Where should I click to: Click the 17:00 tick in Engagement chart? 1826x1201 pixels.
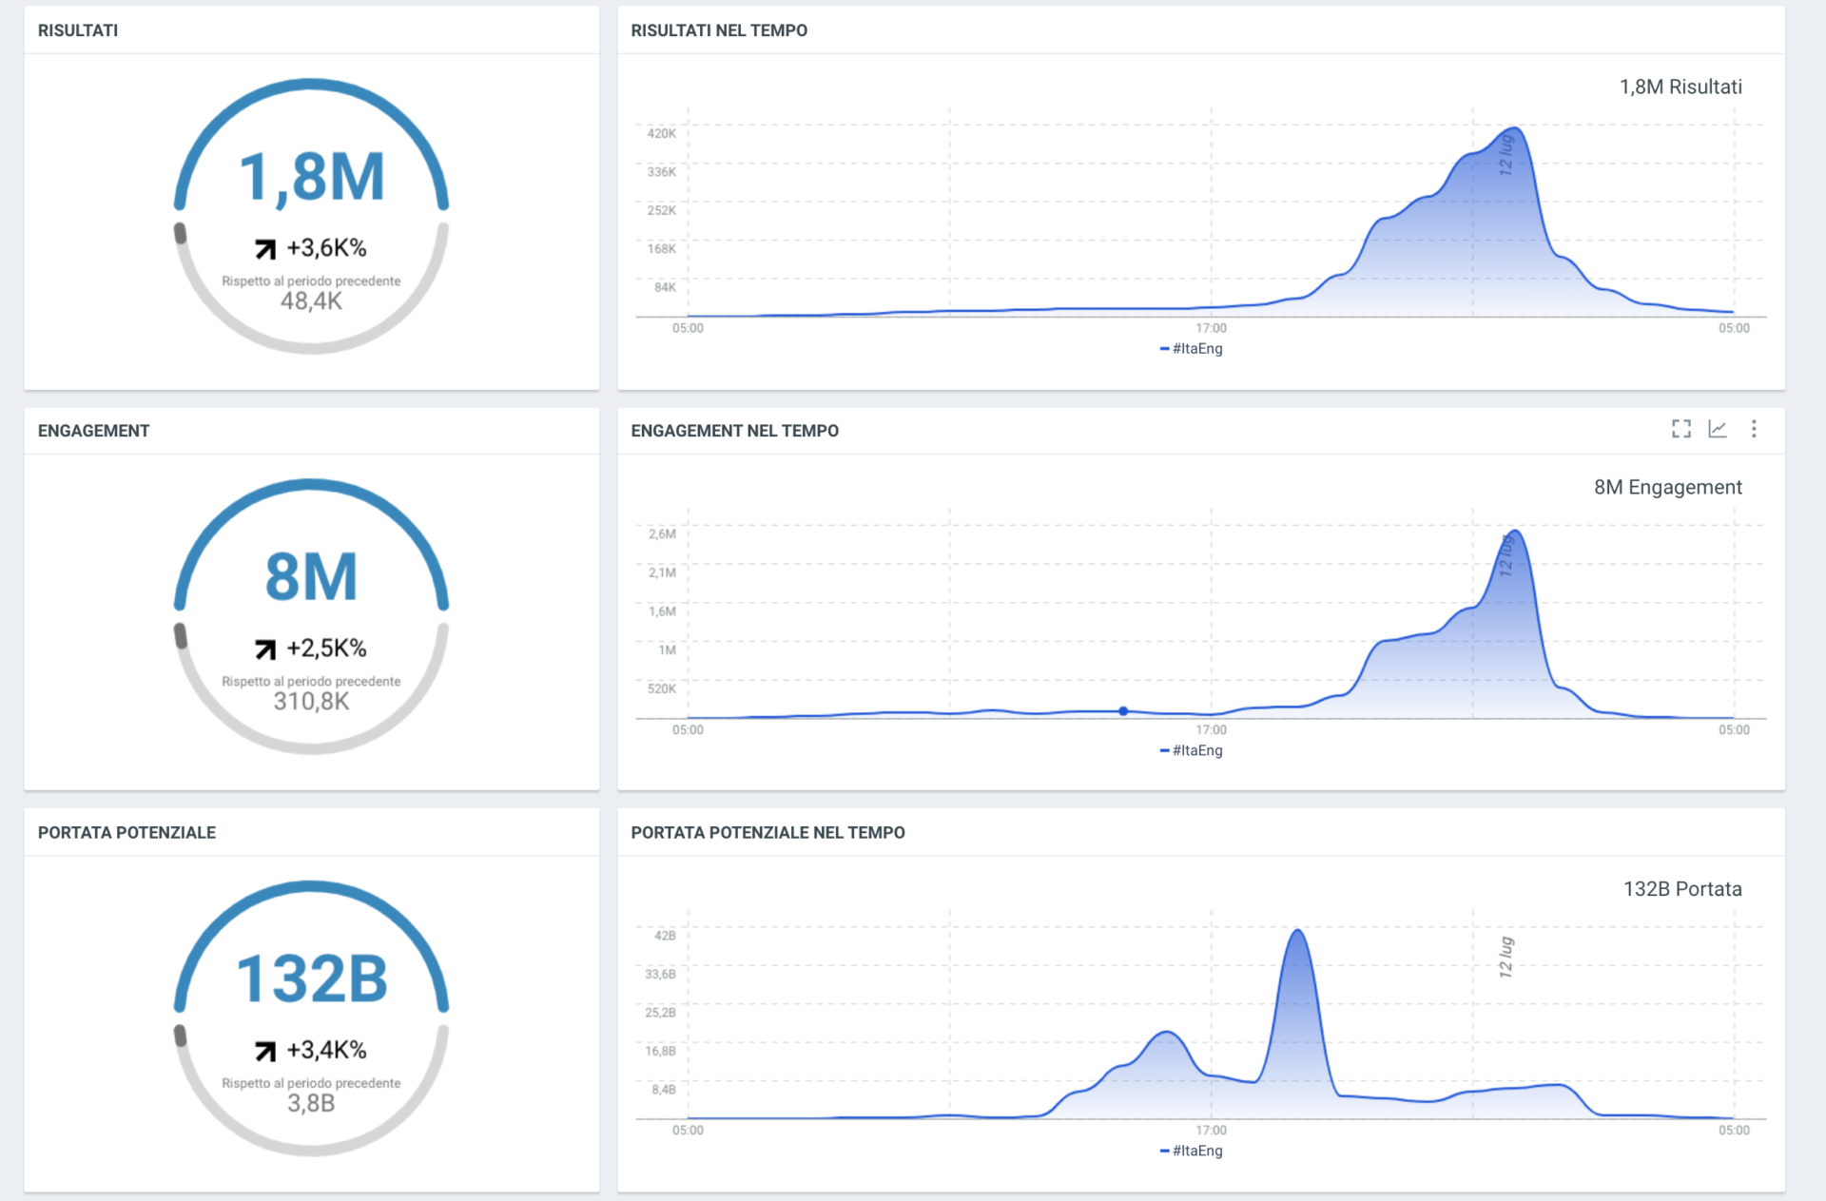click(1211, 729)
